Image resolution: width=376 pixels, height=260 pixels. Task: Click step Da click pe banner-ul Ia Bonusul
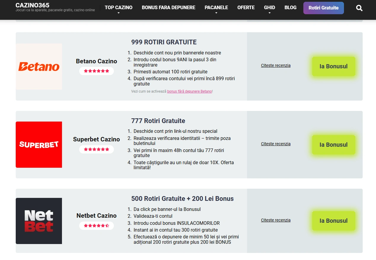coord(167,209)
